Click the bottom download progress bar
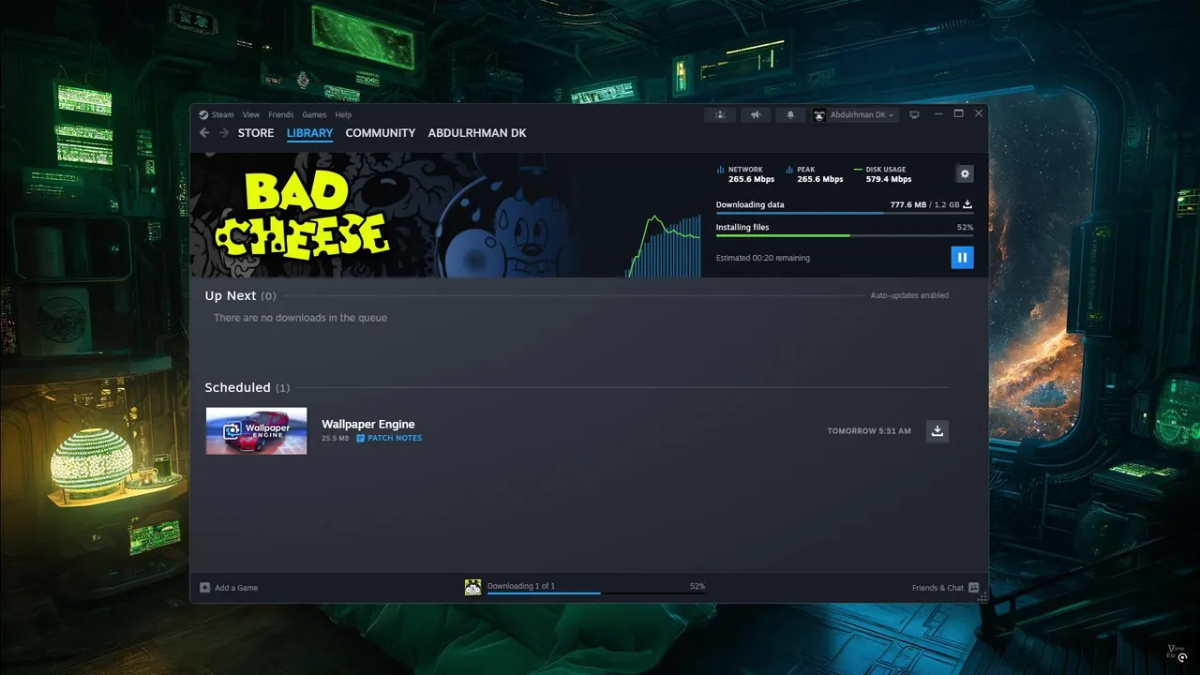 pos(596,592)
